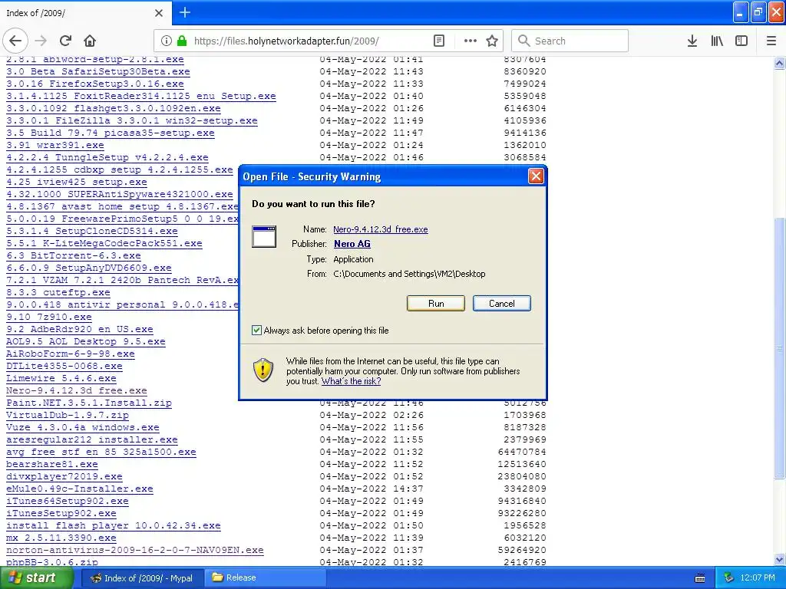This screenshot has height=589, width=786.
Task: Close the Index of /2009/ tab
Action: [x=159, y=12]
